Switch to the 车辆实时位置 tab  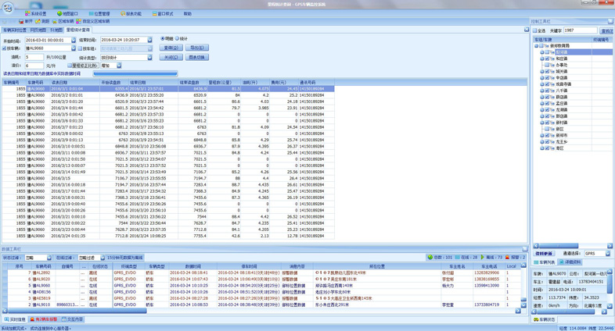tap(14, 30)
